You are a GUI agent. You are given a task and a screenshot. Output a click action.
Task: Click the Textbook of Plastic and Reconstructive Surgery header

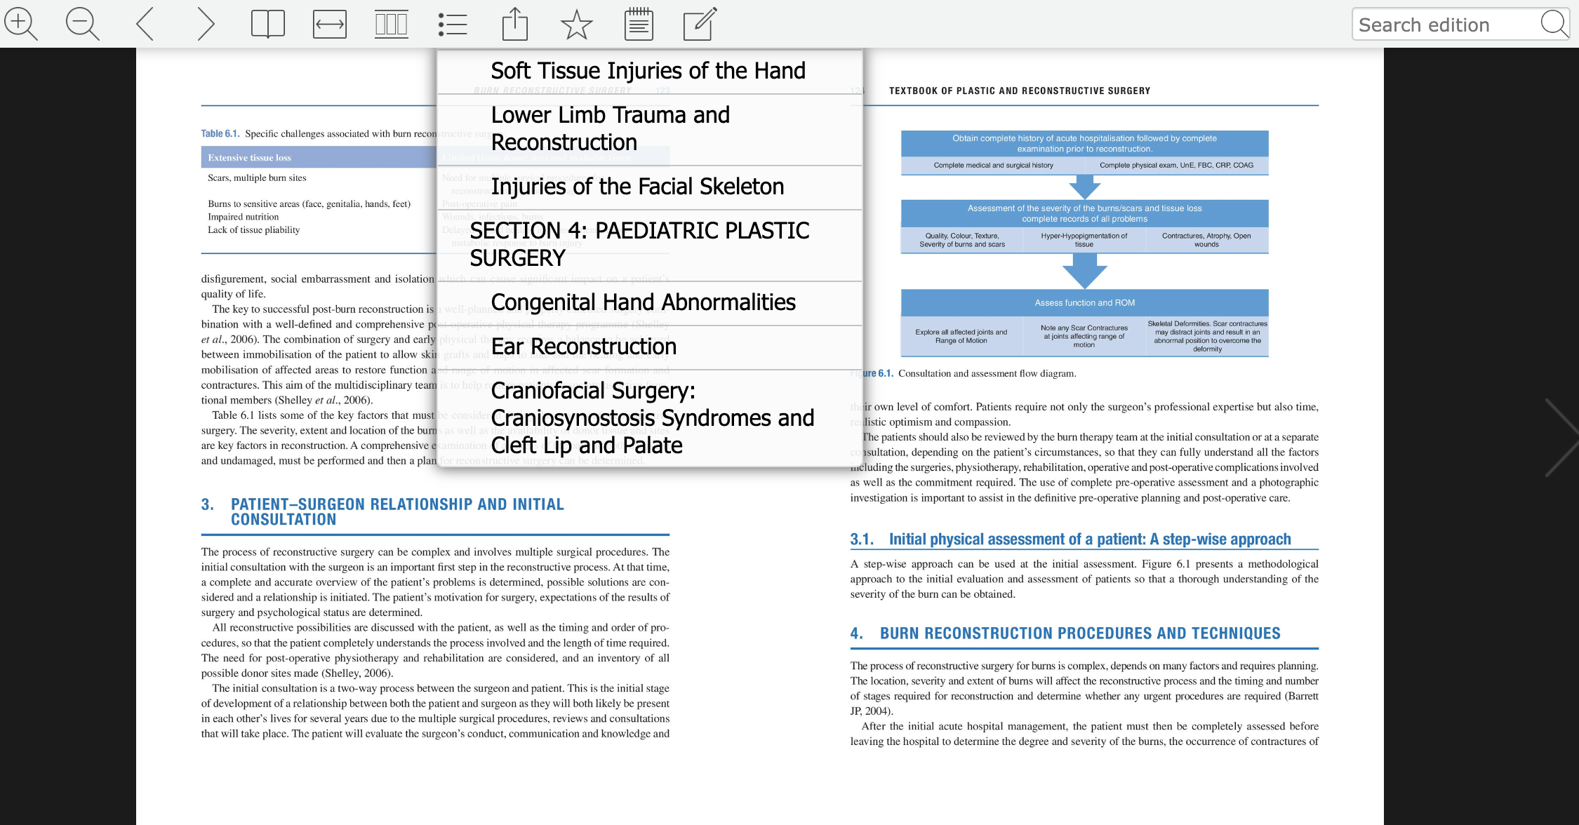tap(1020, 91)
